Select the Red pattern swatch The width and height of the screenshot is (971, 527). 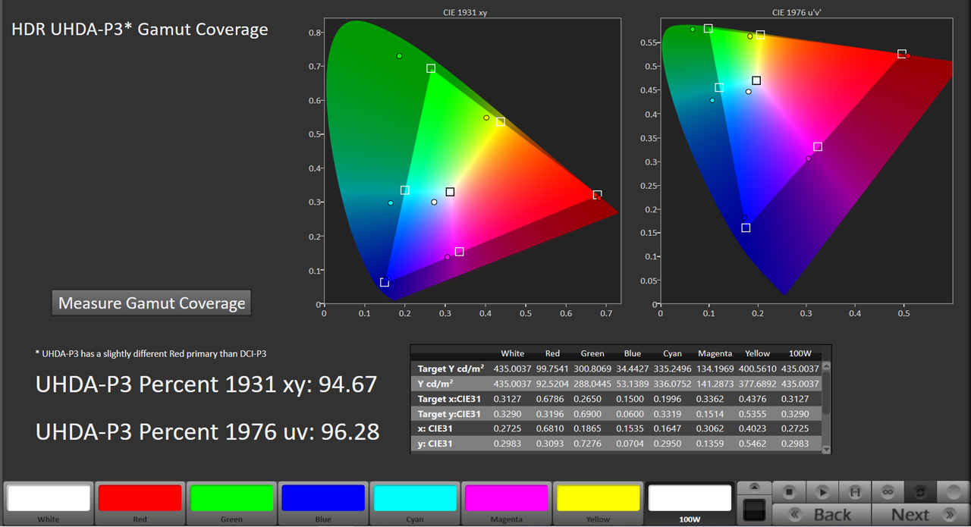pyautogui.click(x=140, y=503)
